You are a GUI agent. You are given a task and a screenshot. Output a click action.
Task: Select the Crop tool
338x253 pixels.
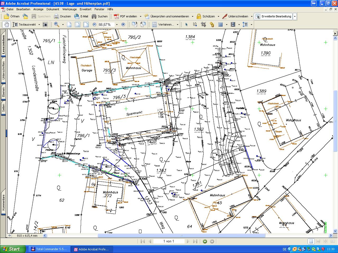click(x=203, y=25)
